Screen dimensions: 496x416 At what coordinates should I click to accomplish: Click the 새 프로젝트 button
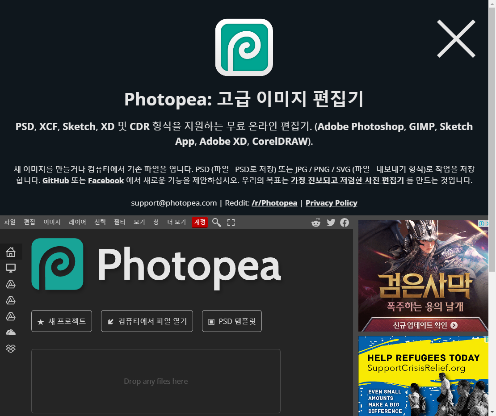[x=62, y=321]
